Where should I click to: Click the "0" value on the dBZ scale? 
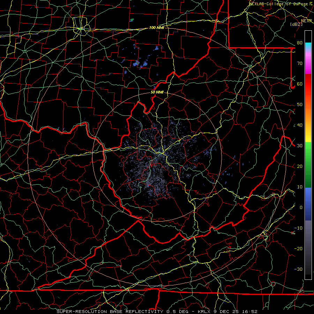(301, 208)
